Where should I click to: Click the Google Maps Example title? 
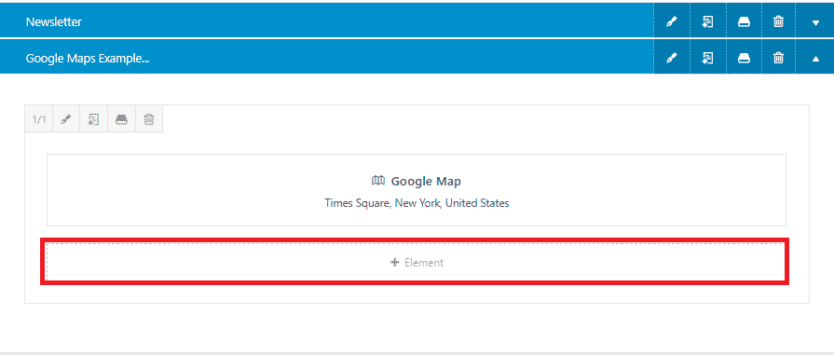tap(88, 58)
